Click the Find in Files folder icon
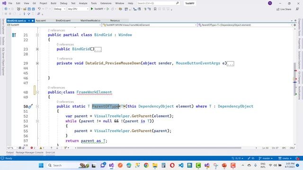 point(120,9)
